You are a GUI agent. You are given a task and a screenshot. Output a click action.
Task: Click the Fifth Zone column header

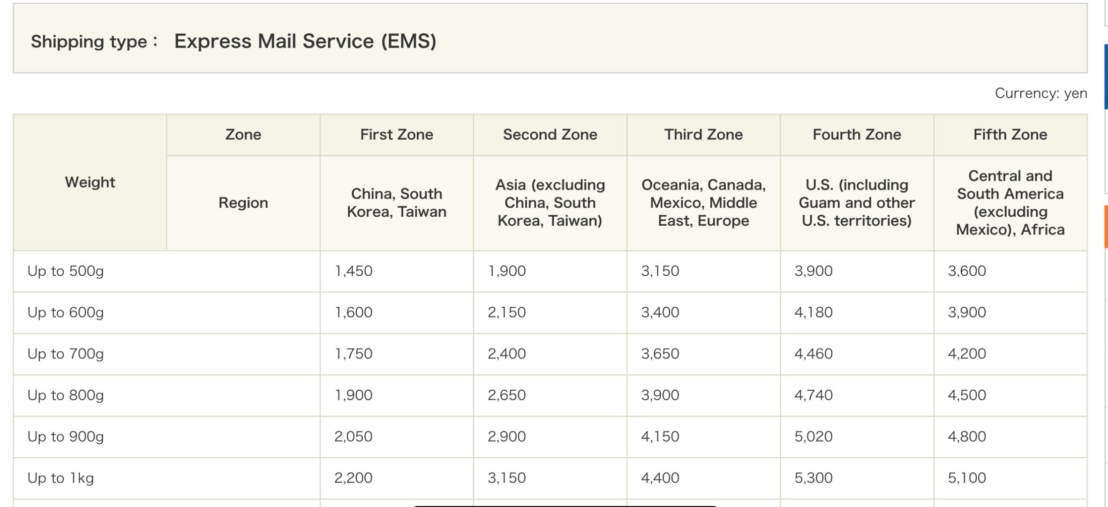[1010, 135]
